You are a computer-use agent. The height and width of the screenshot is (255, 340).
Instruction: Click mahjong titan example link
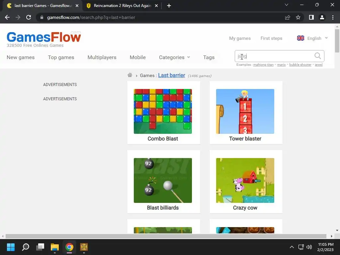click(x=263, y=65)
